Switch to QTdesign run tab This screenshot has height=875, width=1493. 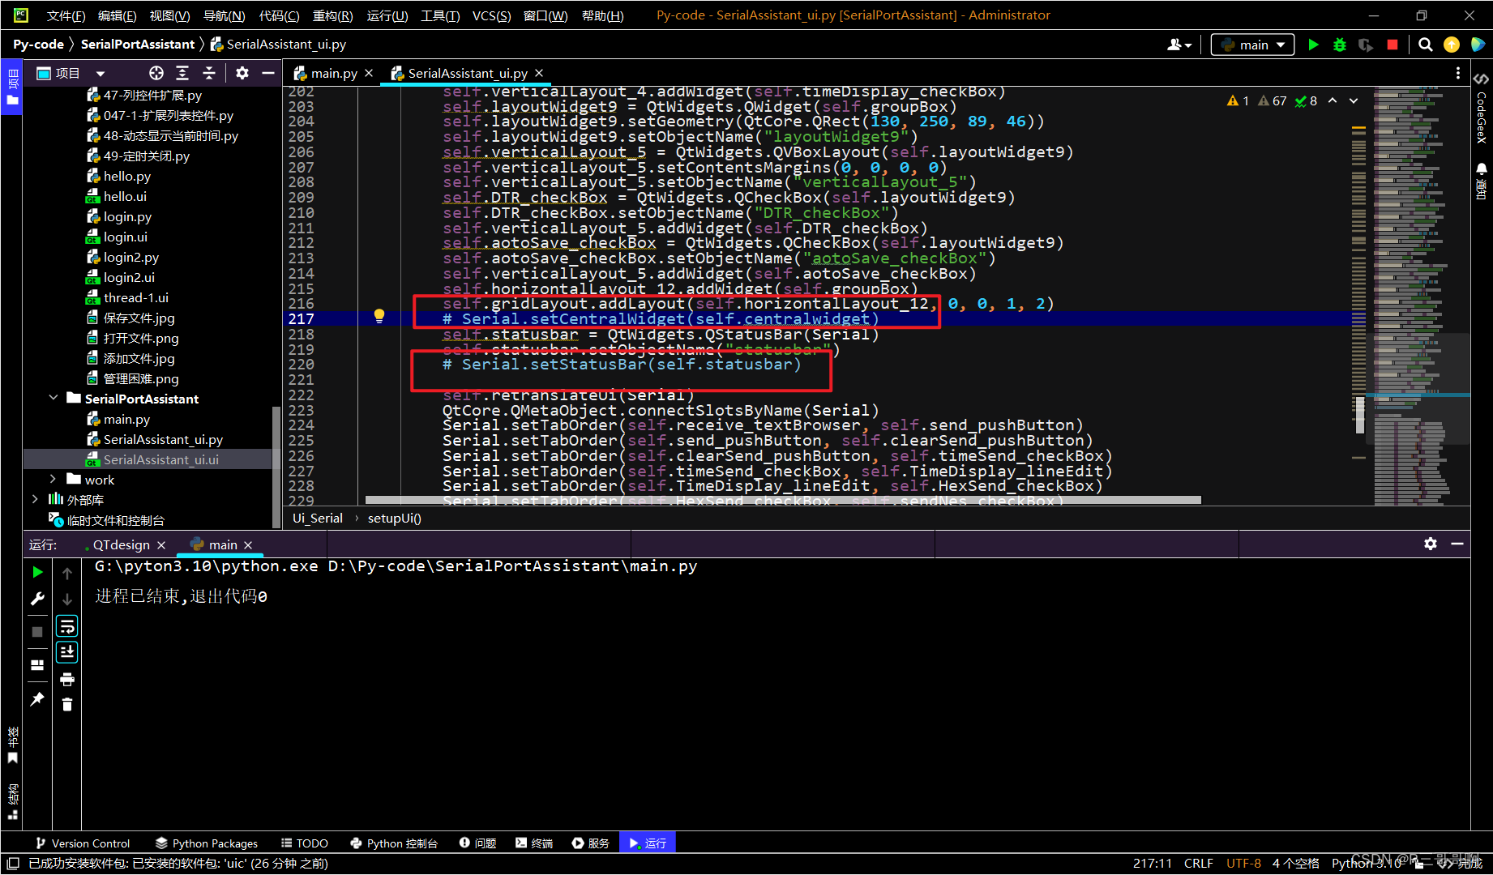pos(120,544)
